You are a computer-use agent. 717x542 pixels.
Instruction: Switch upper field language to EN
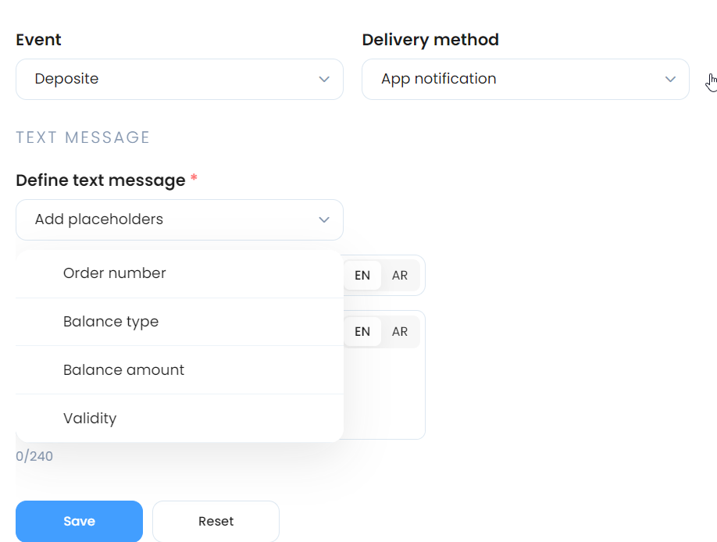362,276
